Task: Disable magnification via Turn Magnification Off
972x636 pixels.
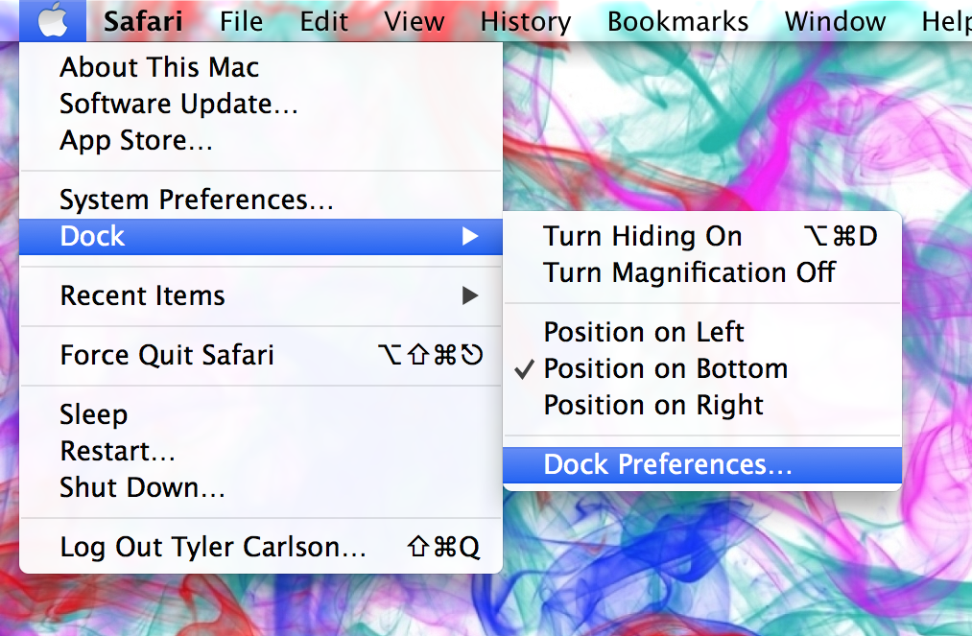Action: (688, 272)
